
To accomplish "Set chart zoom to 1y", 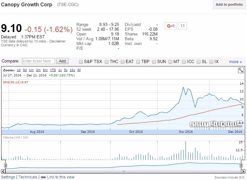I will click(60, 70).
